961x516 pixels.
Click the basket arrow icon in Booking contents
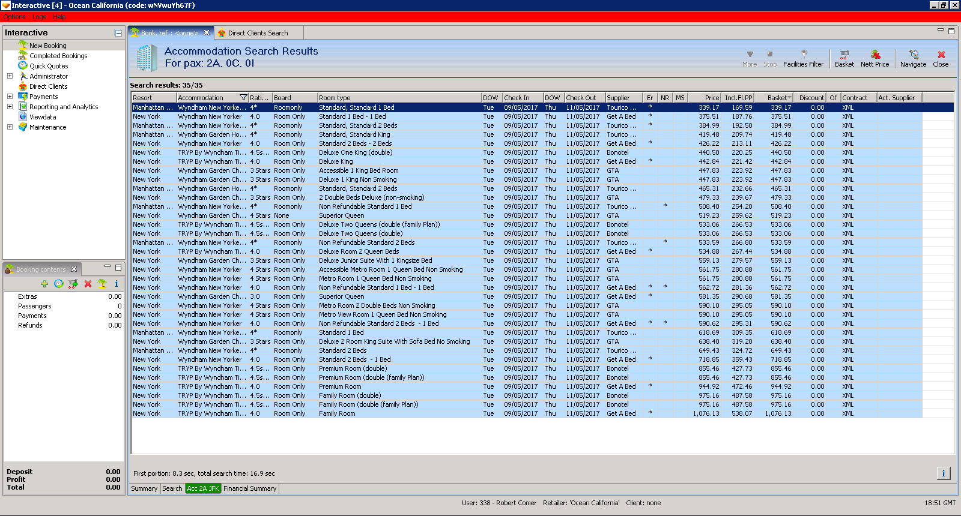coord(73,284)
